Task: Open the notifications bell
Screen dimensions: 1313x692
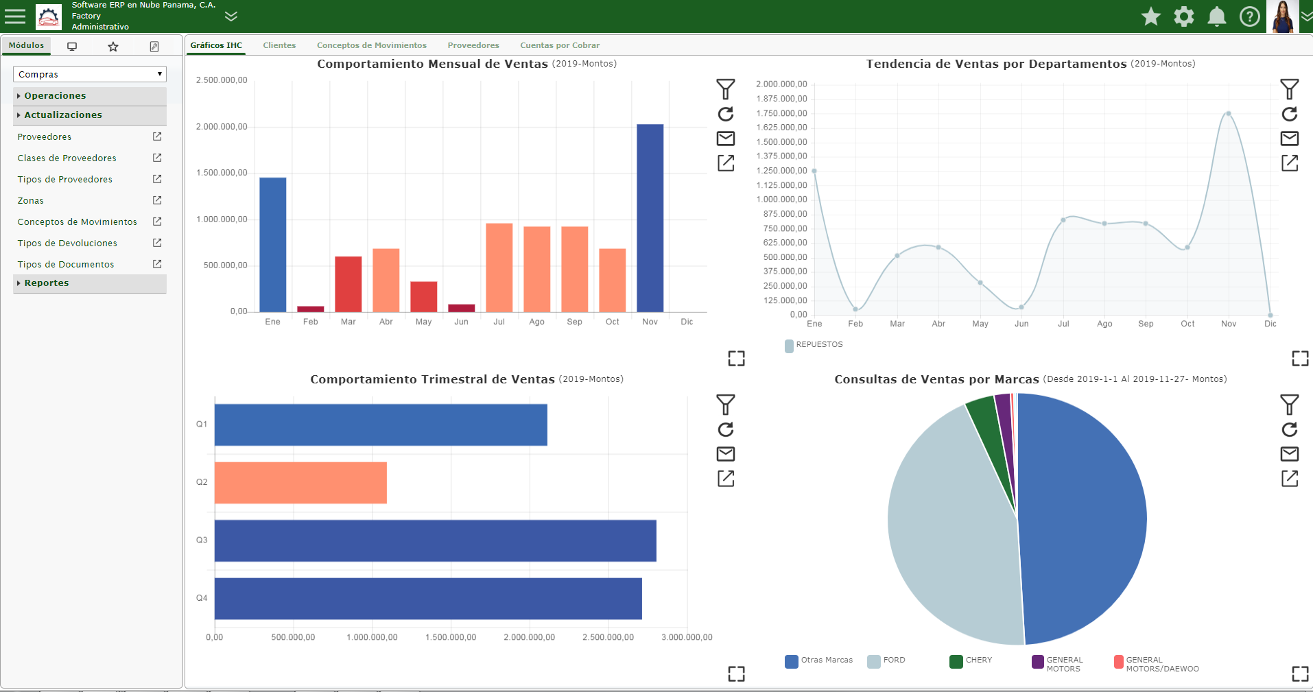Action: 1217,16
